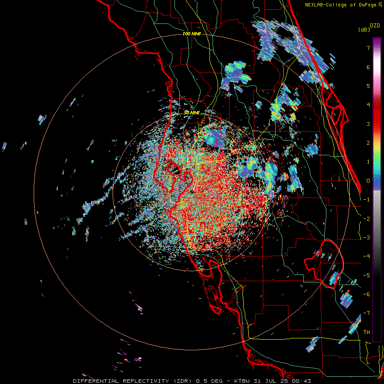Click the -2 value on the color scale

(x=367, y=219)
